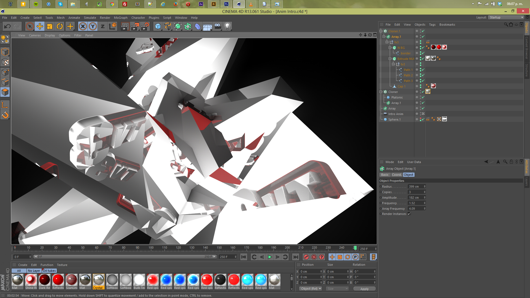530x298 pixels.
Task: Collapse the Extrude NU tree node
Action: pyautogui.click(x=390, y=58)
